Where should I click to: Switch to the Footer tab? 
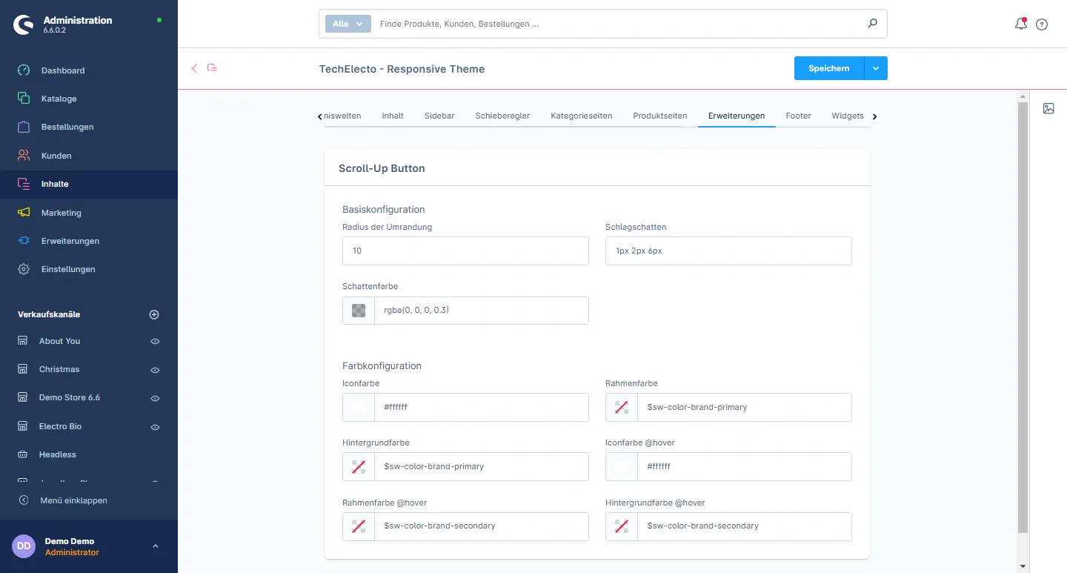coord(798,116)
